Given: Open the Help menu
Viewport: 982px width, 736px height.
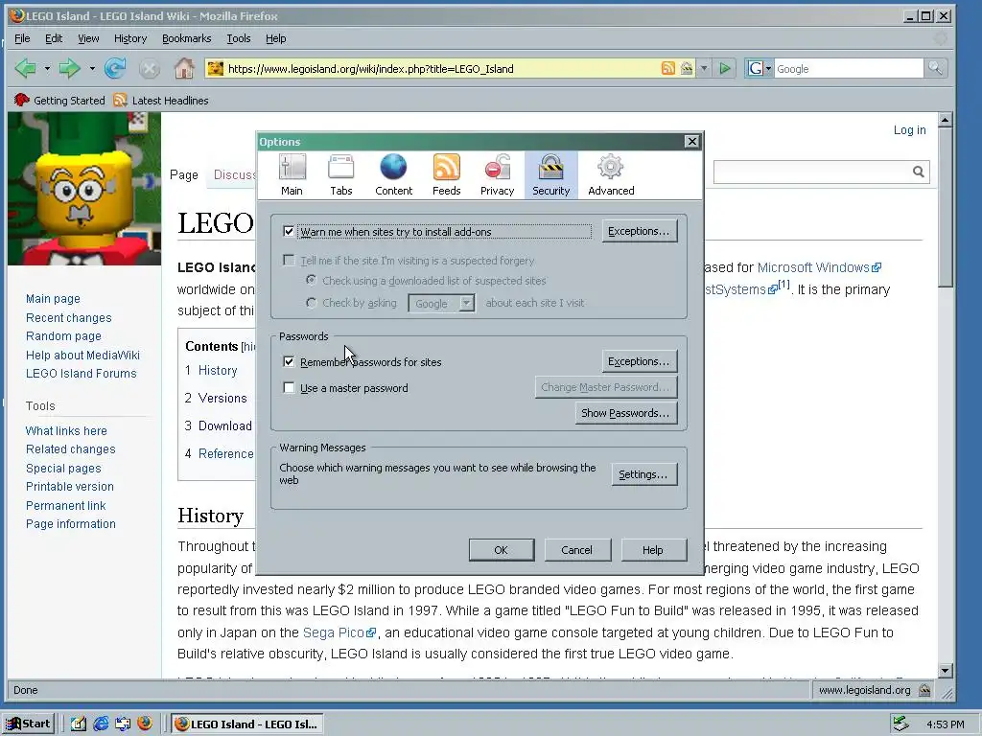Looking at the screenshot, I should 275,38.
